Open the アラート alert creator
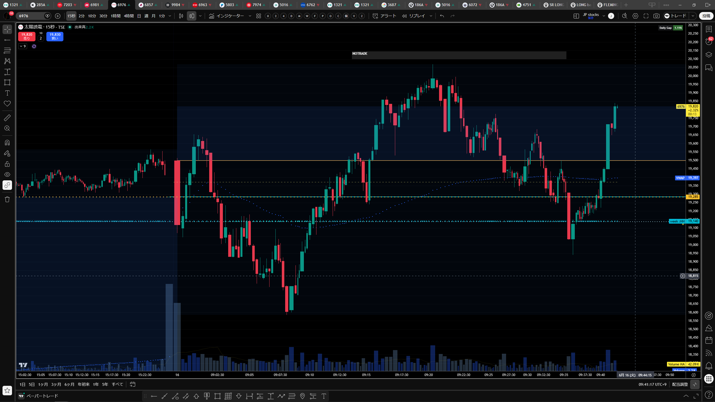 click(385, 16)
